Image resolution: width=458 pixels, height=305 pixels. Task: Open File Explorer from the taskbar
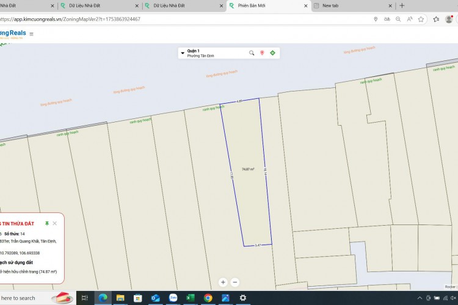[120, 298]
